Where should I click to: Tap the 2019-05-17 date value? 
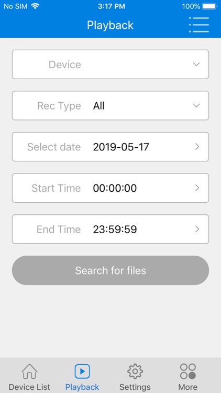121,147
